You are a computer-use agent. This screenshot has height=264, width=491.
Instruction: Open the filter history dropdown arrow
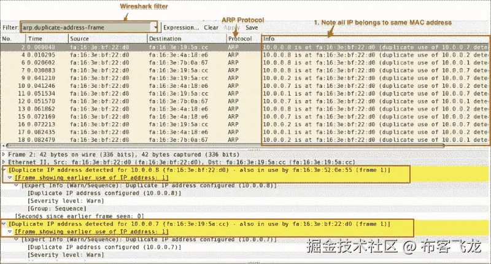[x=156, y=27]
